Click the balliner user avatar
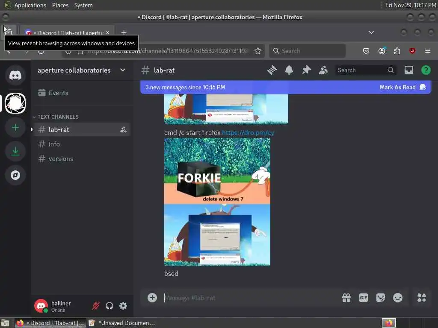This screenshot has height=328, width=438. click(41, 306)
